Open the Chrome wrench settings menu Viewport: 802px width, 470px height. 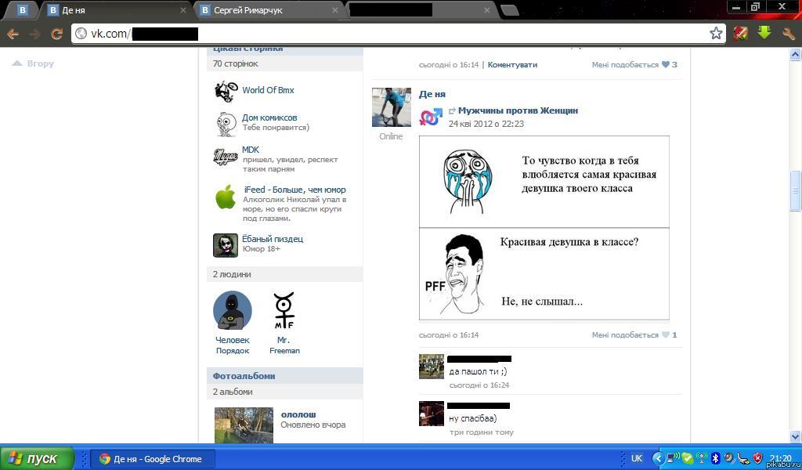pos(788,33)
